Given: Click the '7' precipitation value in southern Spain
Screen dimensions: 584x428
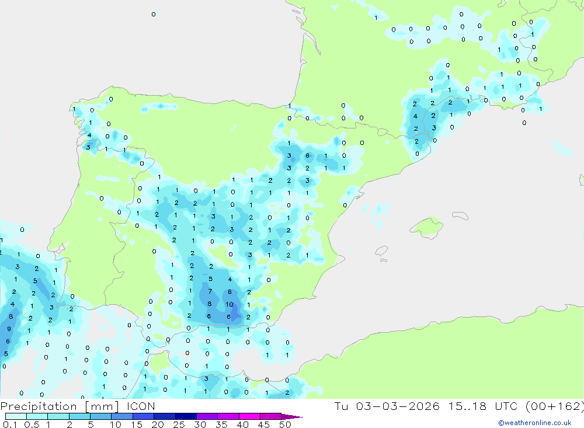Looking at the screenshot, I should pos(210,291).
